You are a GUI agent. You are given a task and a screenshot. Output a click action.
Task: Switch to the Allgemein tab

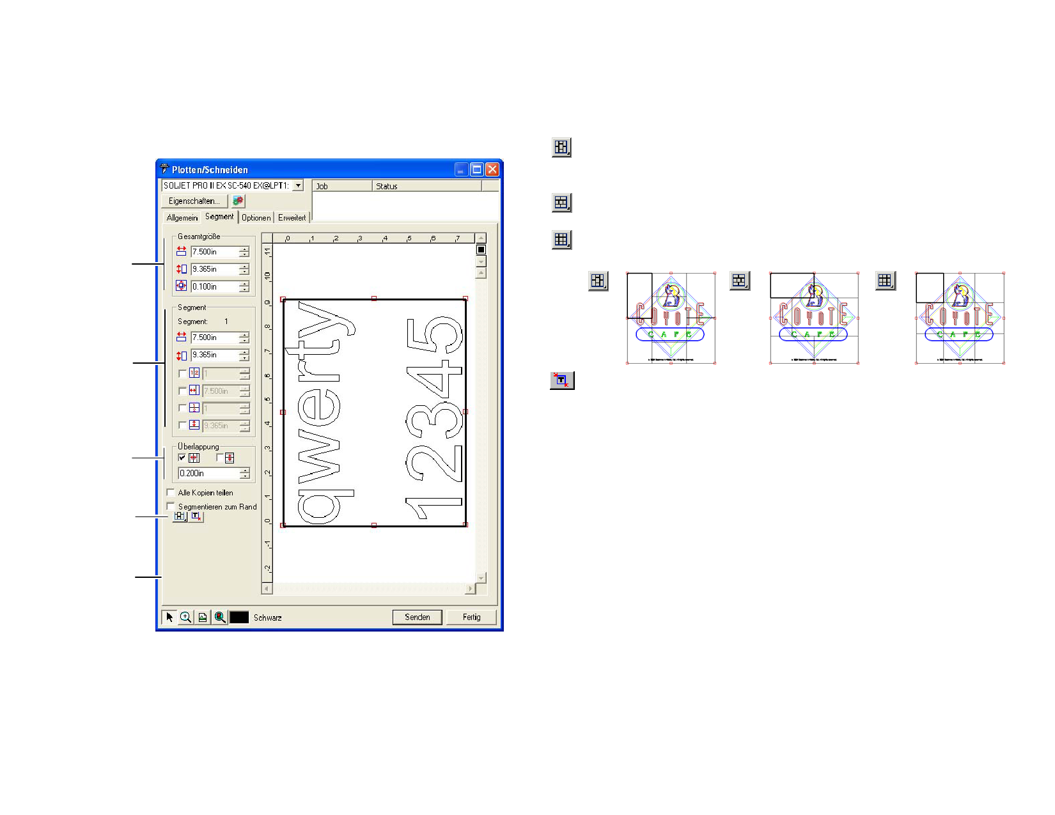point(182,218)
